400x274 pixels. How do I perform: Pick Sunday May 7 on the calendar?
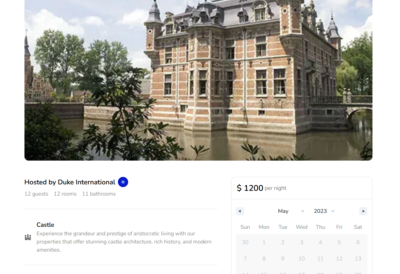[245, 259]
